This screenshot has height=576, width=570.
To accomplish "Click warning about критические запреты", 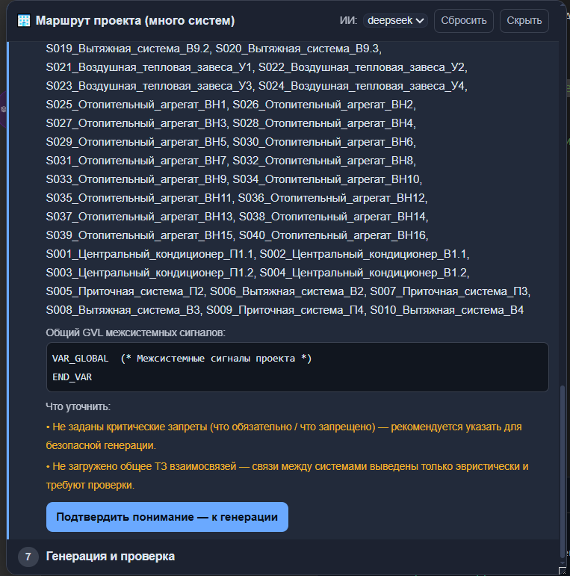I will [x=284, y=436].
